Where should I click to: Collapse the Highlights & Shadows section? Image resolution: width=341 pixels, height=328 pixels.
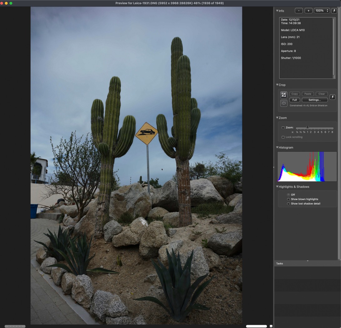[277, 187]
